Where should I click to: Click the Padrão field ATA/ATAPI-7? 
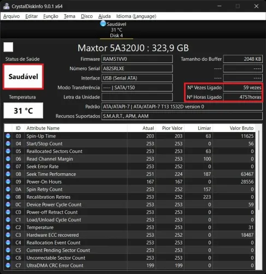point(182,106)
